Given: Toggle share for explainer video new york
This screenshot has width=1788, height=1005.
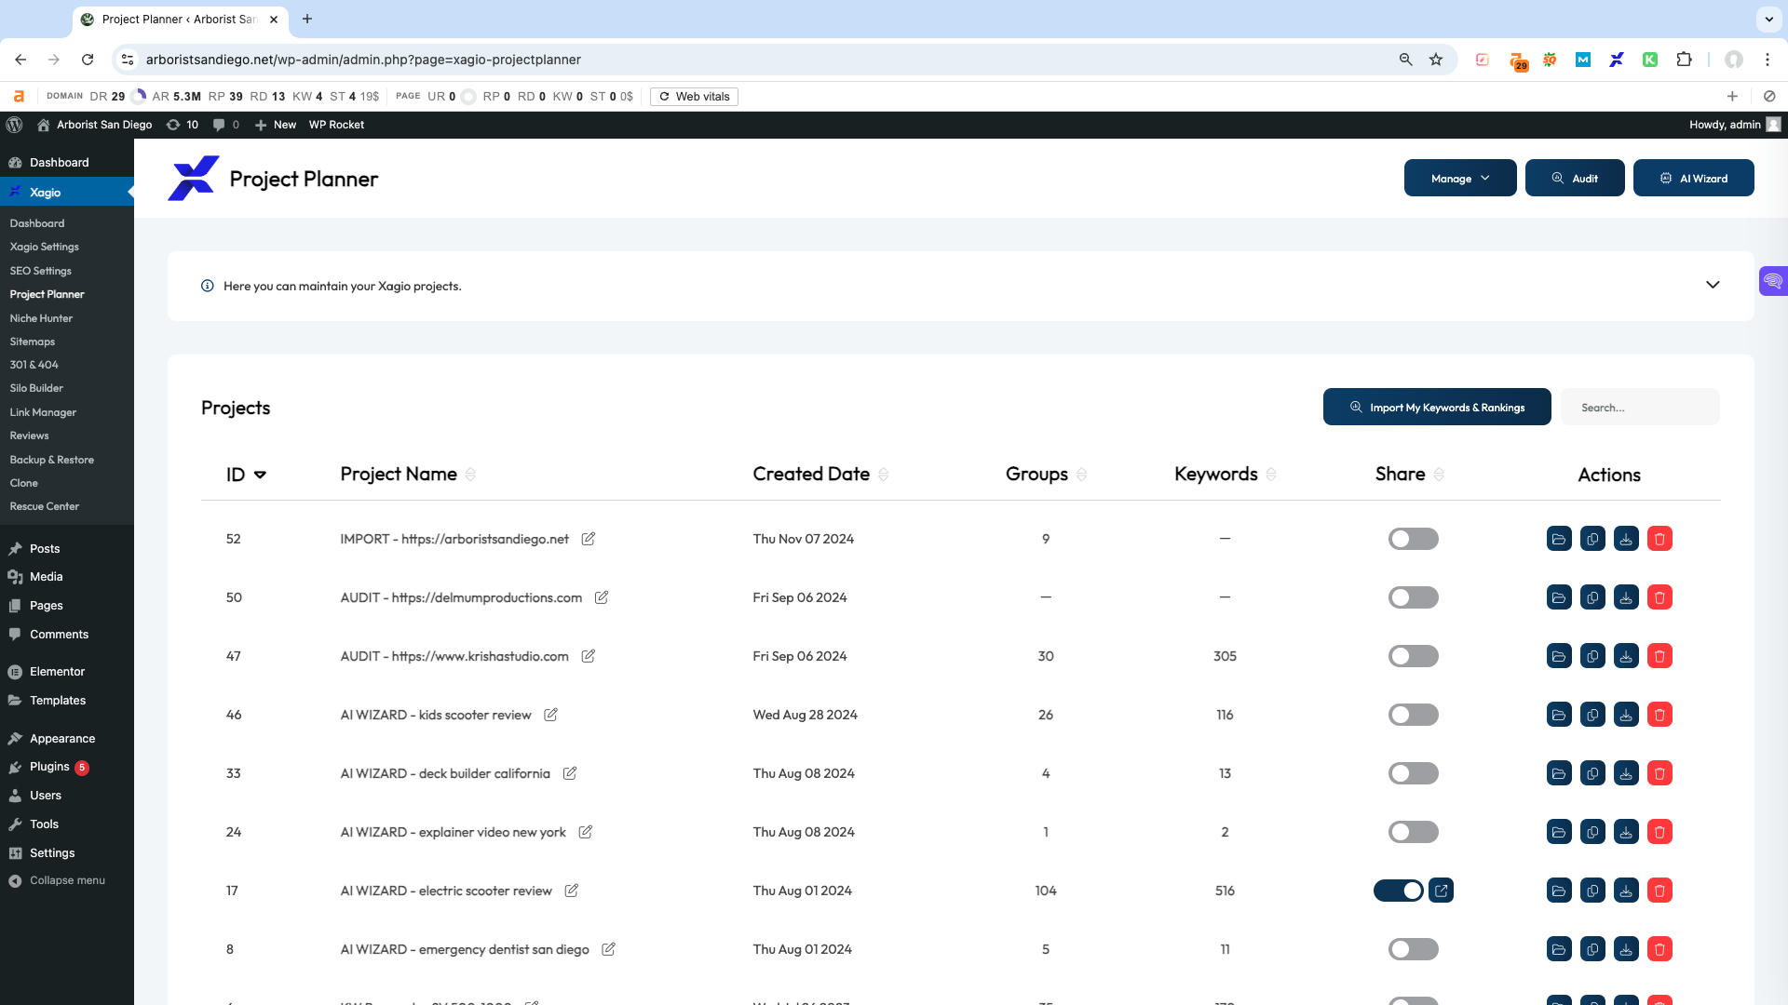Looking at the screenshot, I should tap(1413, 832).
